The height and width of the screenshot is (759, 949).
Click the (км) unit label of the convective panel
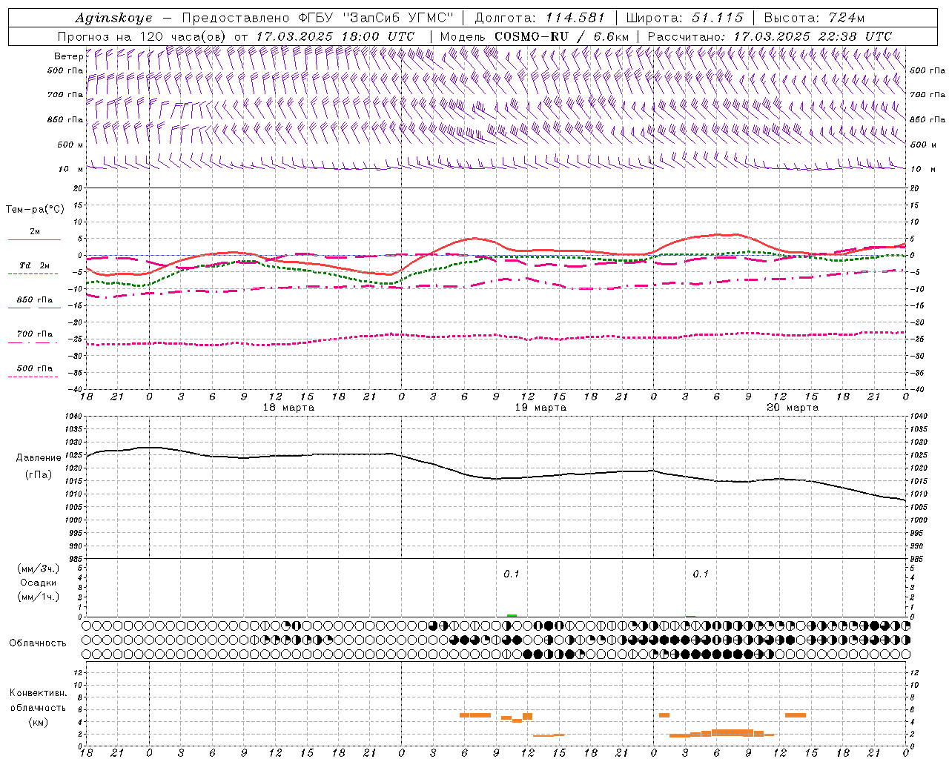(x=37, y=722)
